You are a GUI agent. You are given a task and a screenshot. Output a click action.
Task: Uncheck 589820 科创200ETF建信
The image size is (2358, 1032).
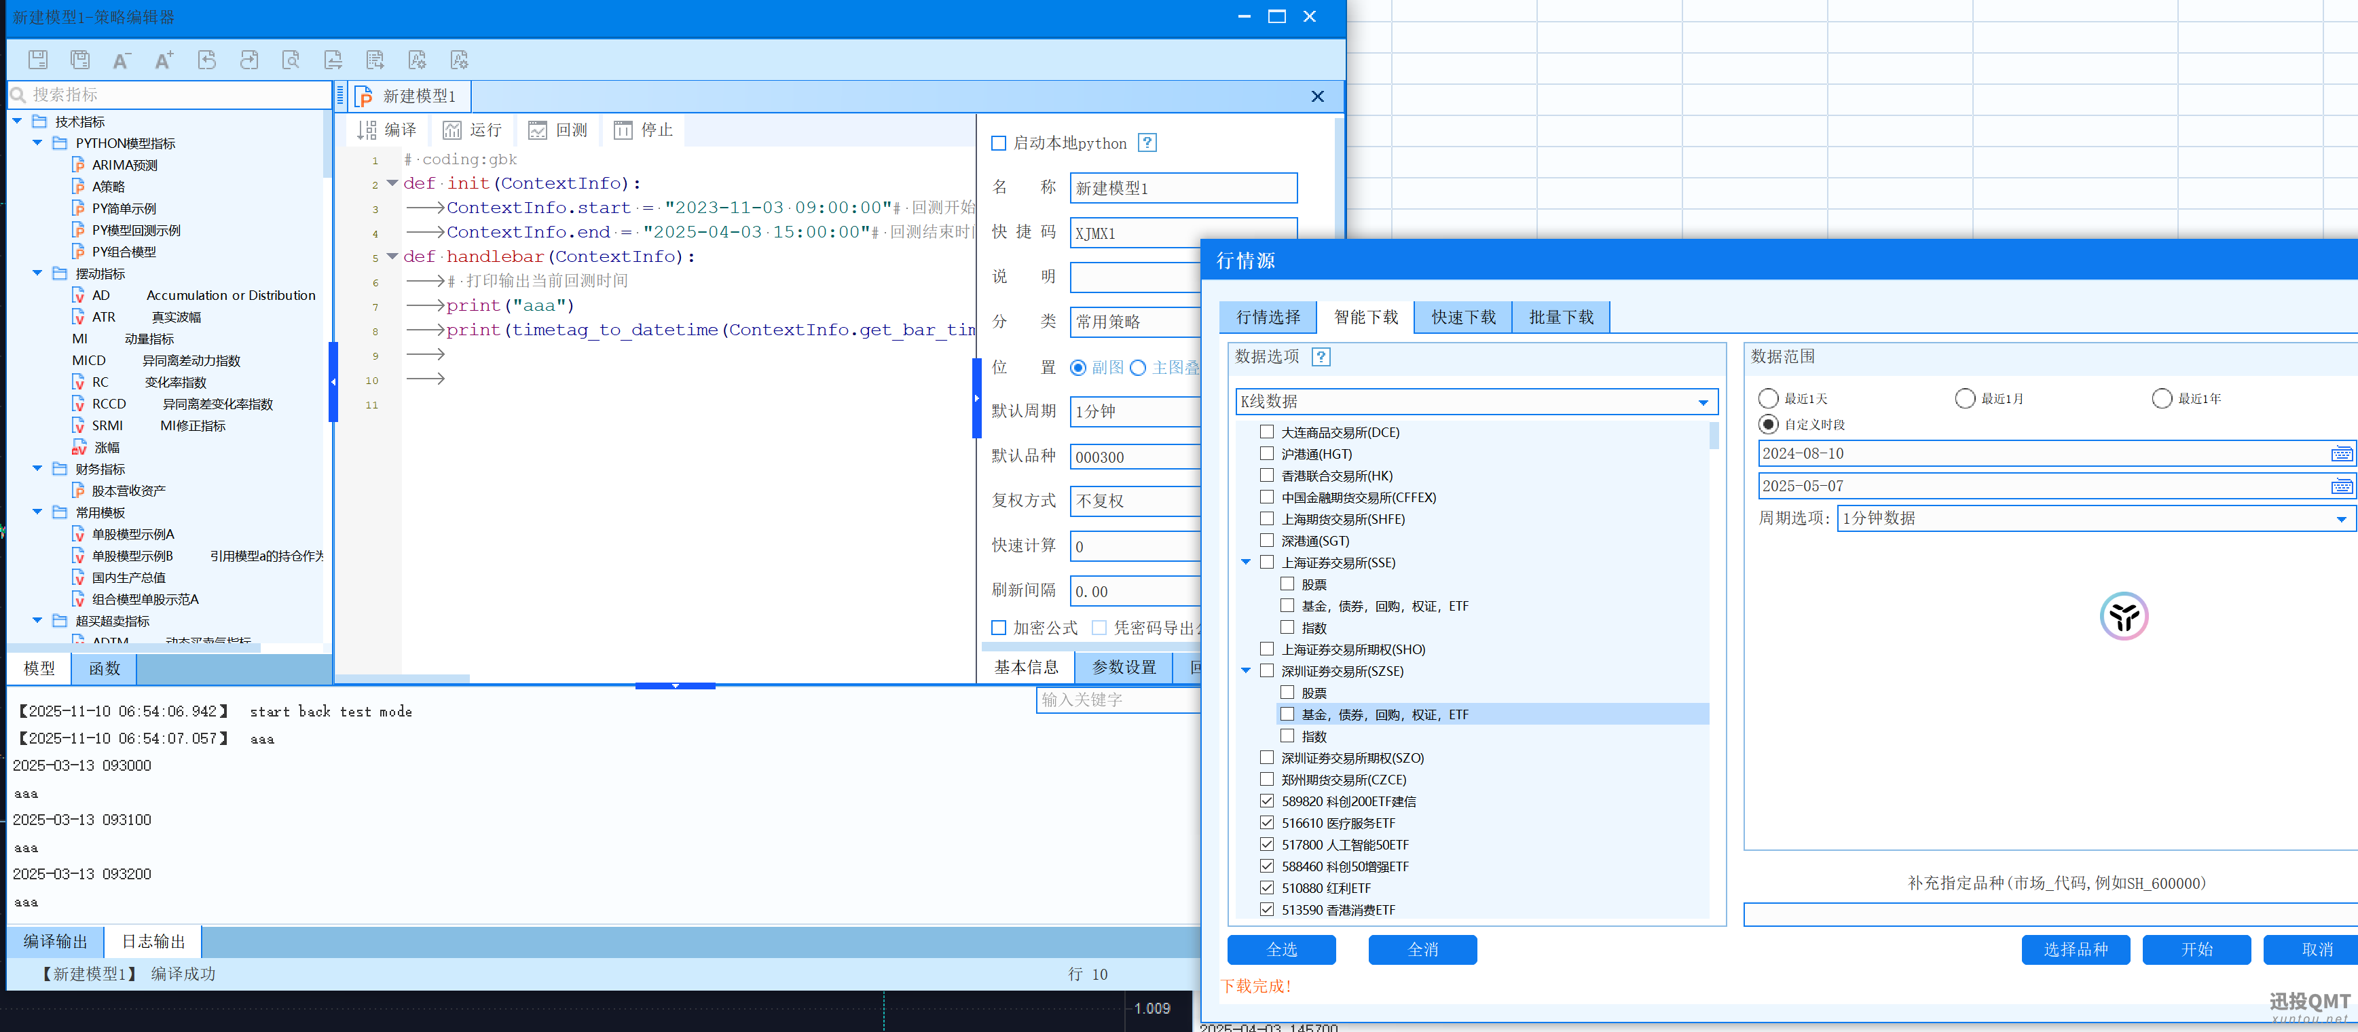coord(1267,801)
